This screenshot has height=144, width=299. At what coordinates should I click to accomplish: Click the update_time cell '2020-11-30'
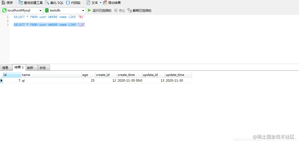tap(179, 81)
